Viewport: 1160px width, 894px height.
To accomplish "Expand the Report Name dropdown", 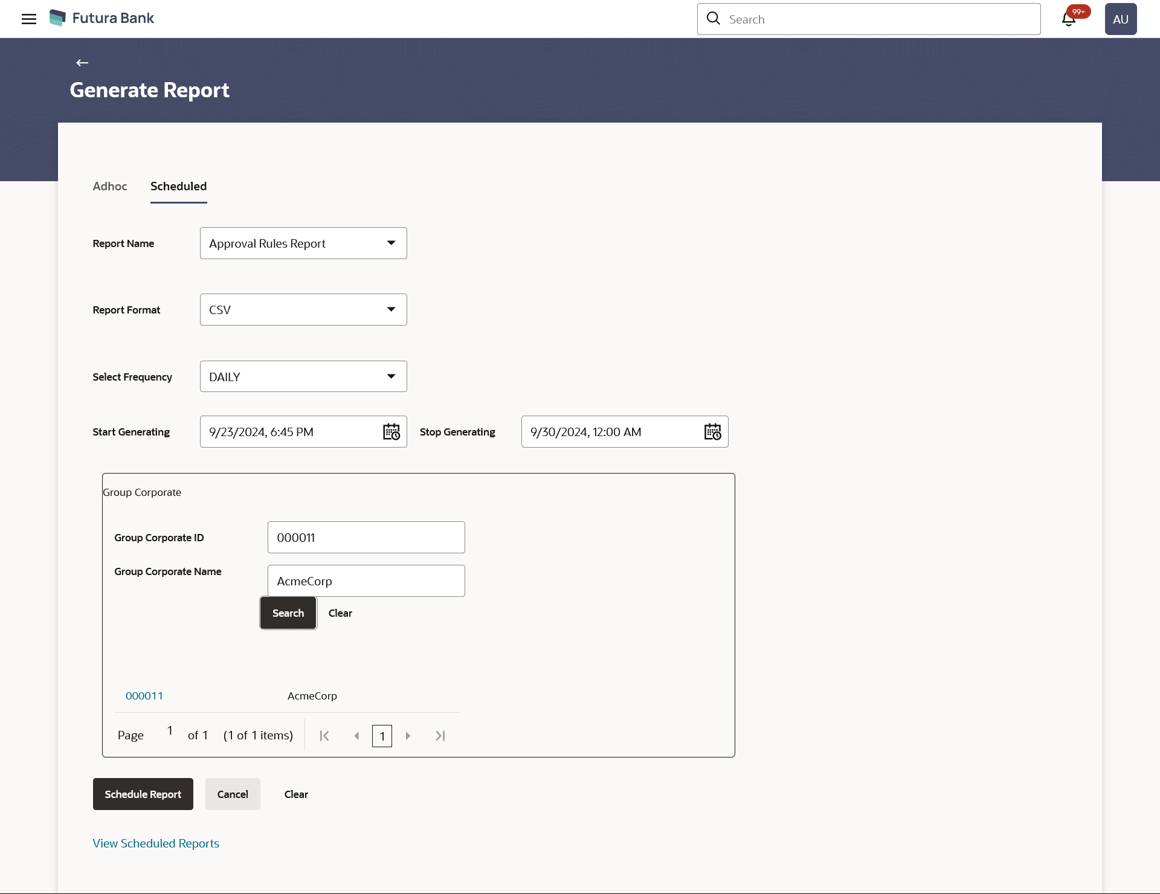I will 303,243.
